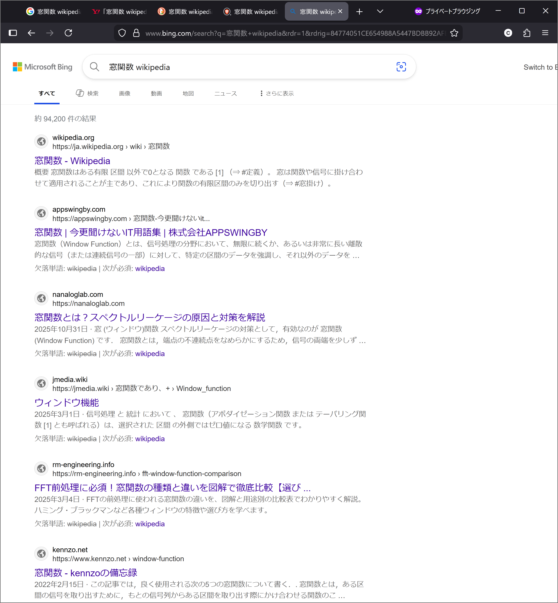Bookmark this page with the star icon

click(454, 33)
